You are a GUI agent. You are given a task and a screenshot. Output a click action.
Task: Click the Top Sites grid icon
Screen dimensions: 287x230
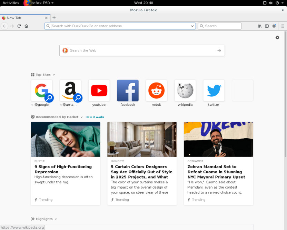coord(32,75)
